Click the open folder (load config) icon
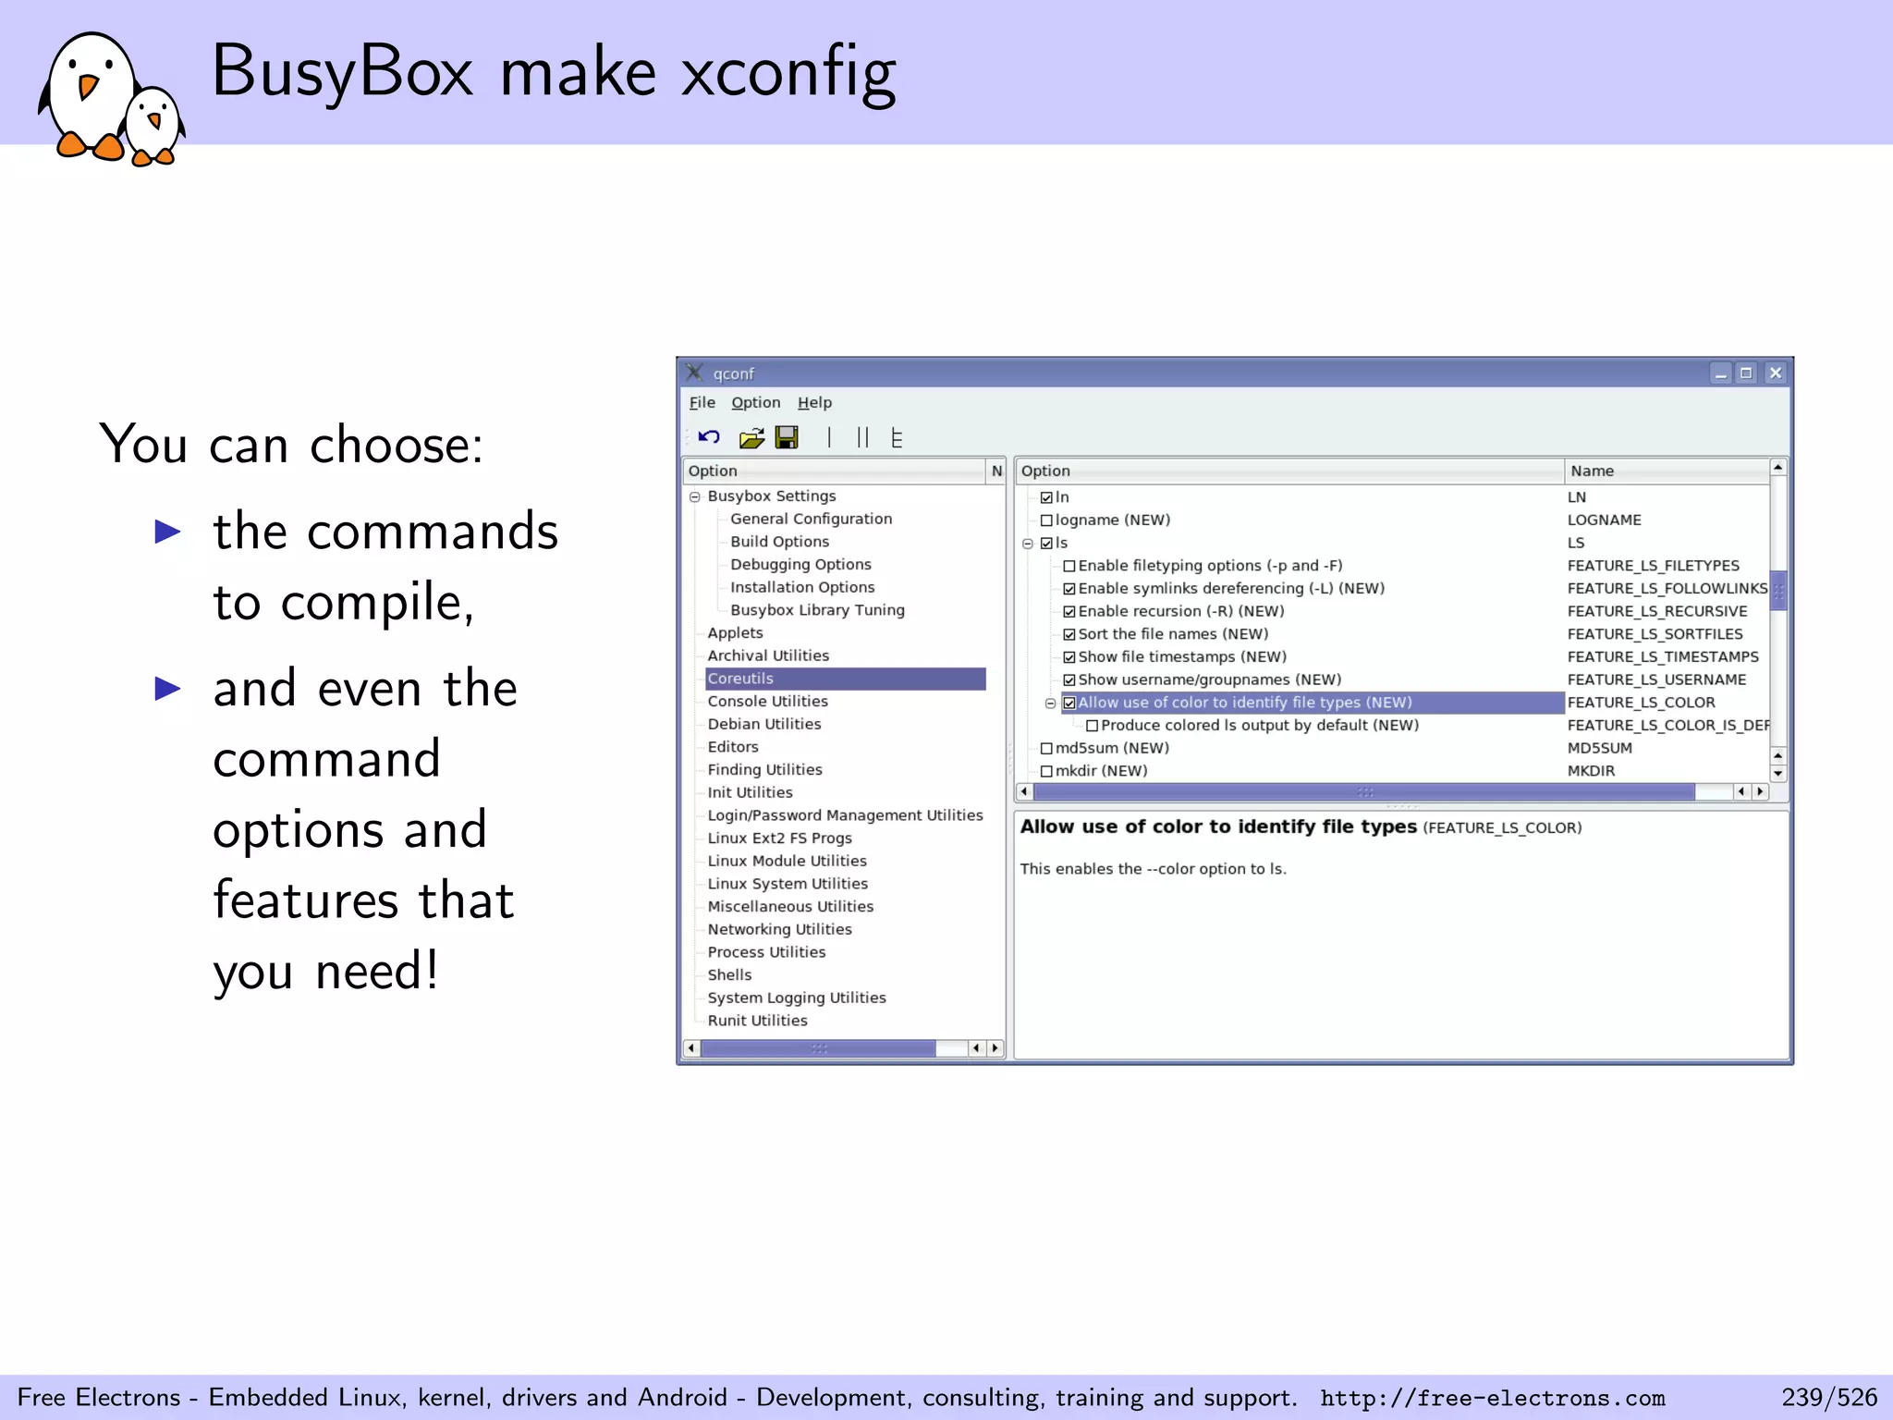 pos(751,437)
